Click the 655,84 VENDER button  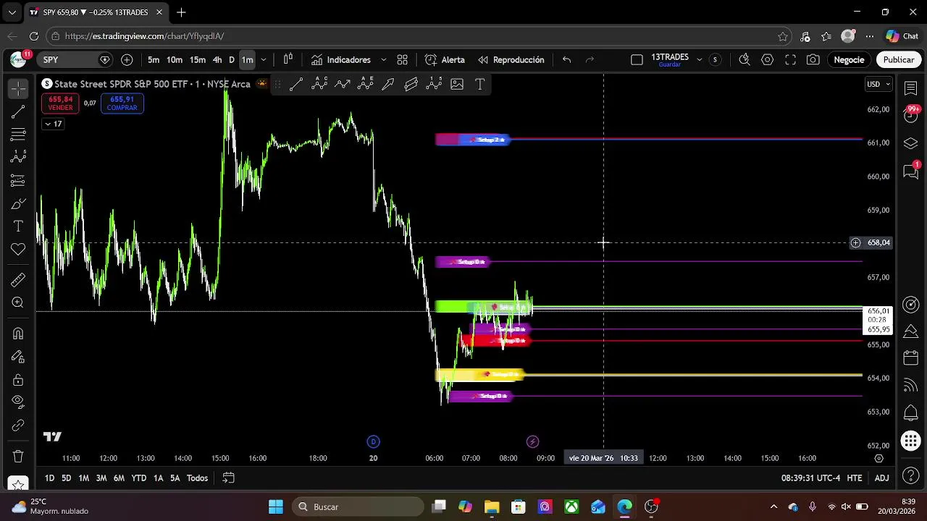click(x=60, y=103)
